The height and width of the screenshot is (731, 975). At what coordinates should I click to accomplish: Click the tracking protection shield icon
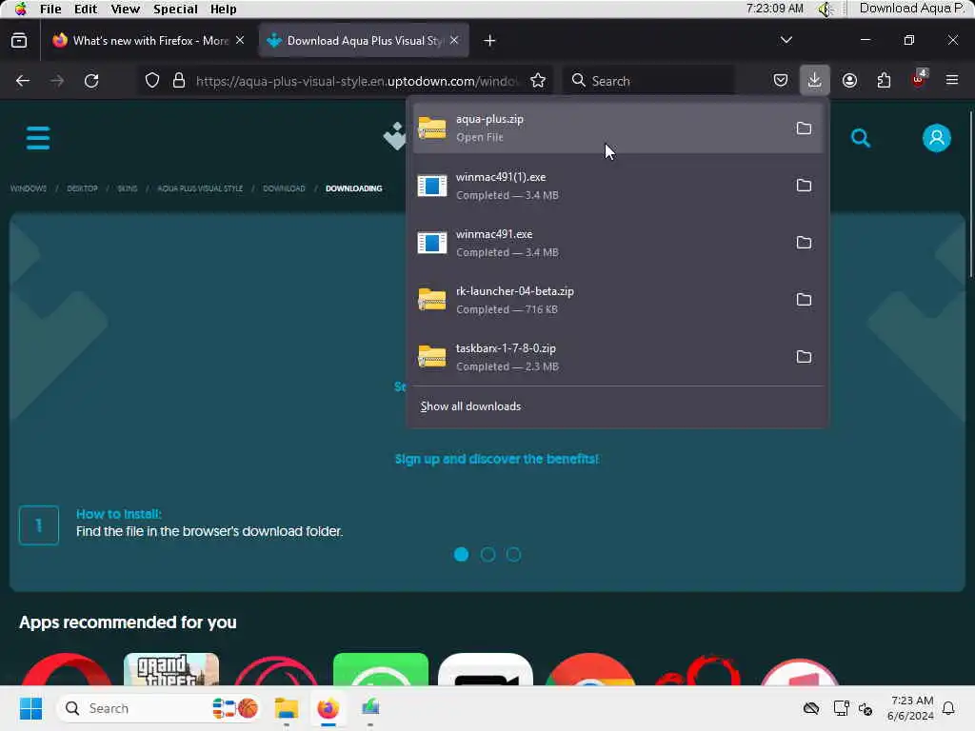[x=152, y=80]
